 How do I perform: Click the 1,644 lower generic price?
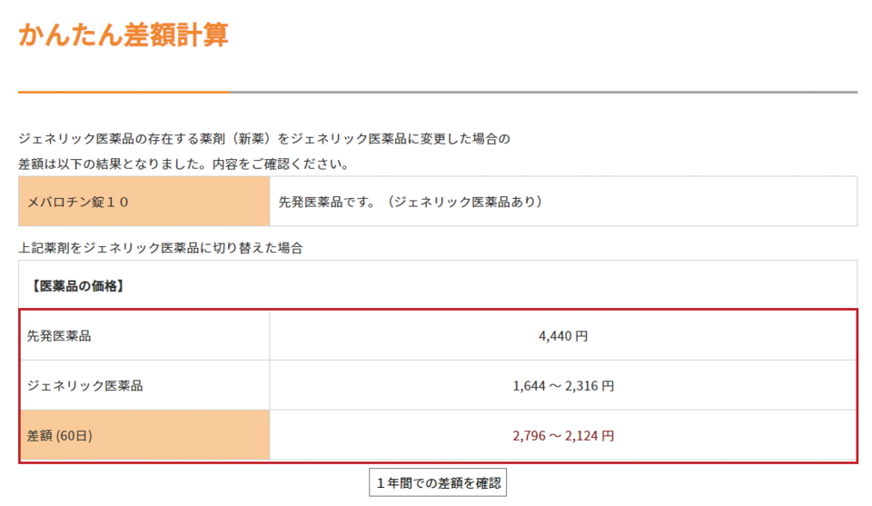(529, 385)
